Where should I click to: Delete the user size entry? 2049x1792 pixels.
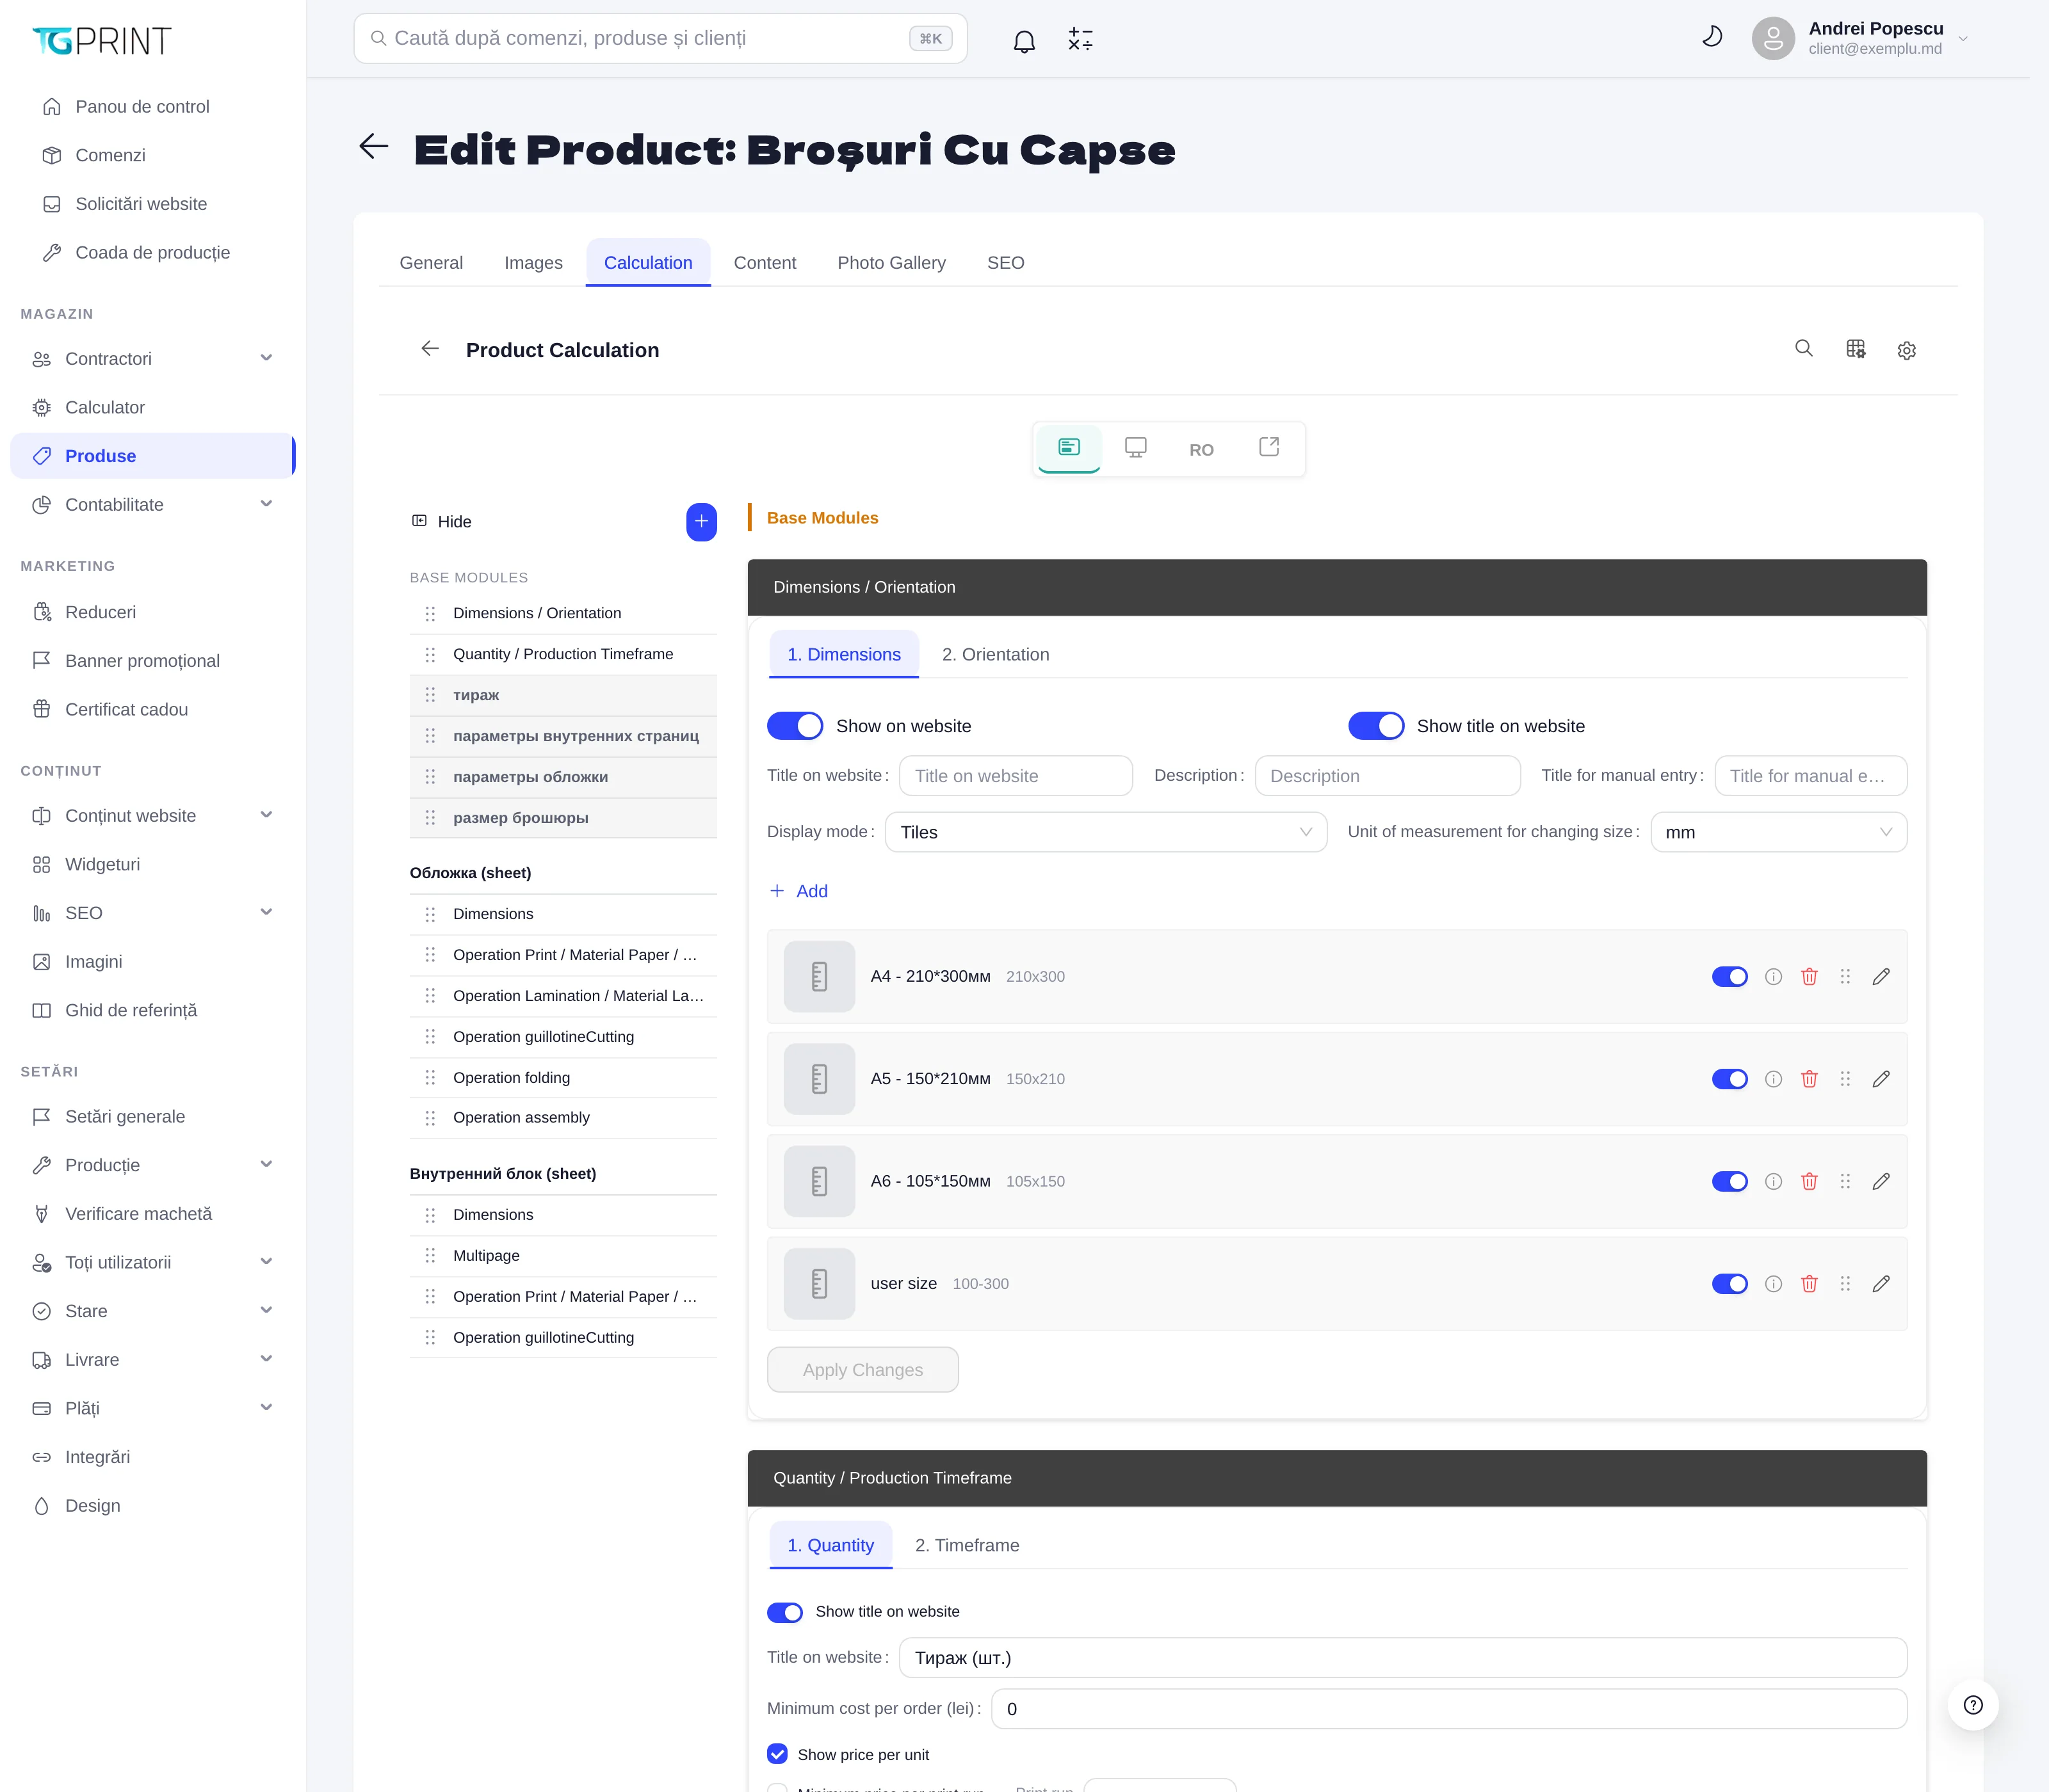point(1809,1283)
